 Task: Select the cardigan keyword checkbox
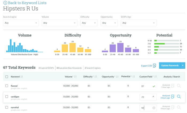[7, 97]
